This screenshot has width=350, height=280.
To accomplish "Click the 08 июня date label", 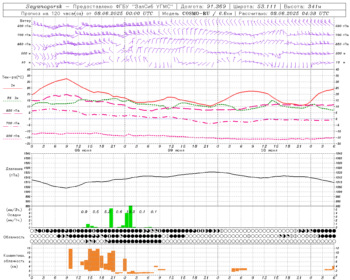I will pyautogui.click(x=83, y=150).
